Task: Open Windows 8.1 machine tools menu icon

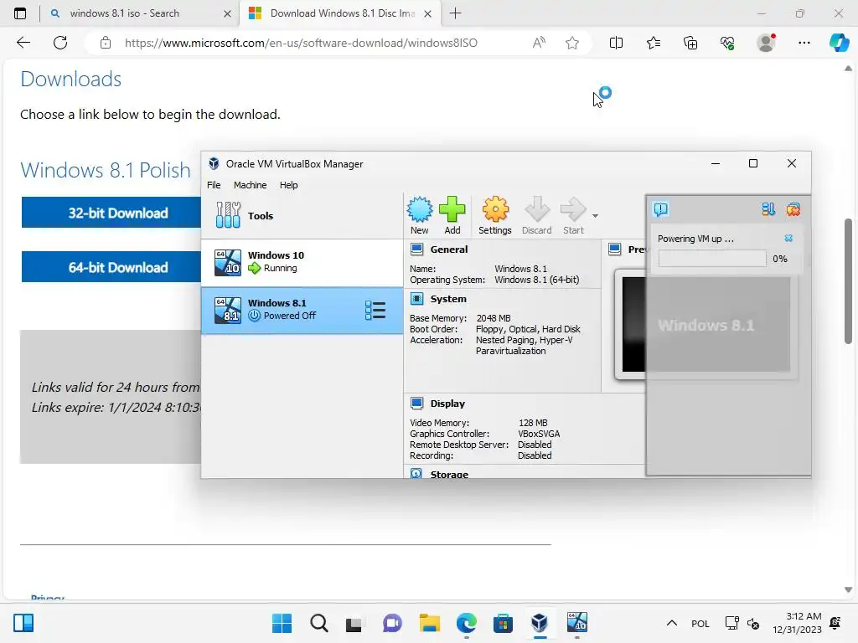Action: pyautogui.click(x=375, y=310)
